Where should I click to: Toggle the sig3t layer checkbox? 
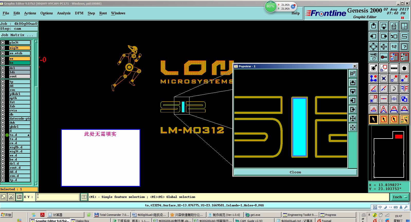click(x=3, y=48)
